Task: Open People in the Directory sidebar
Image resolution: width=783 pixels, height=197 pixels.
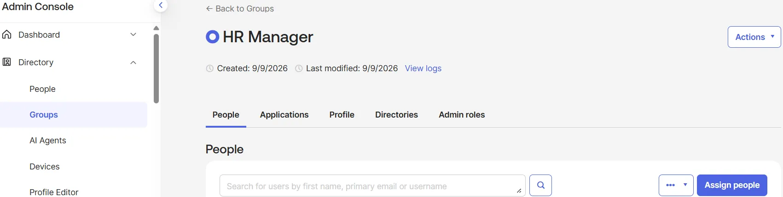Action: 42,89
